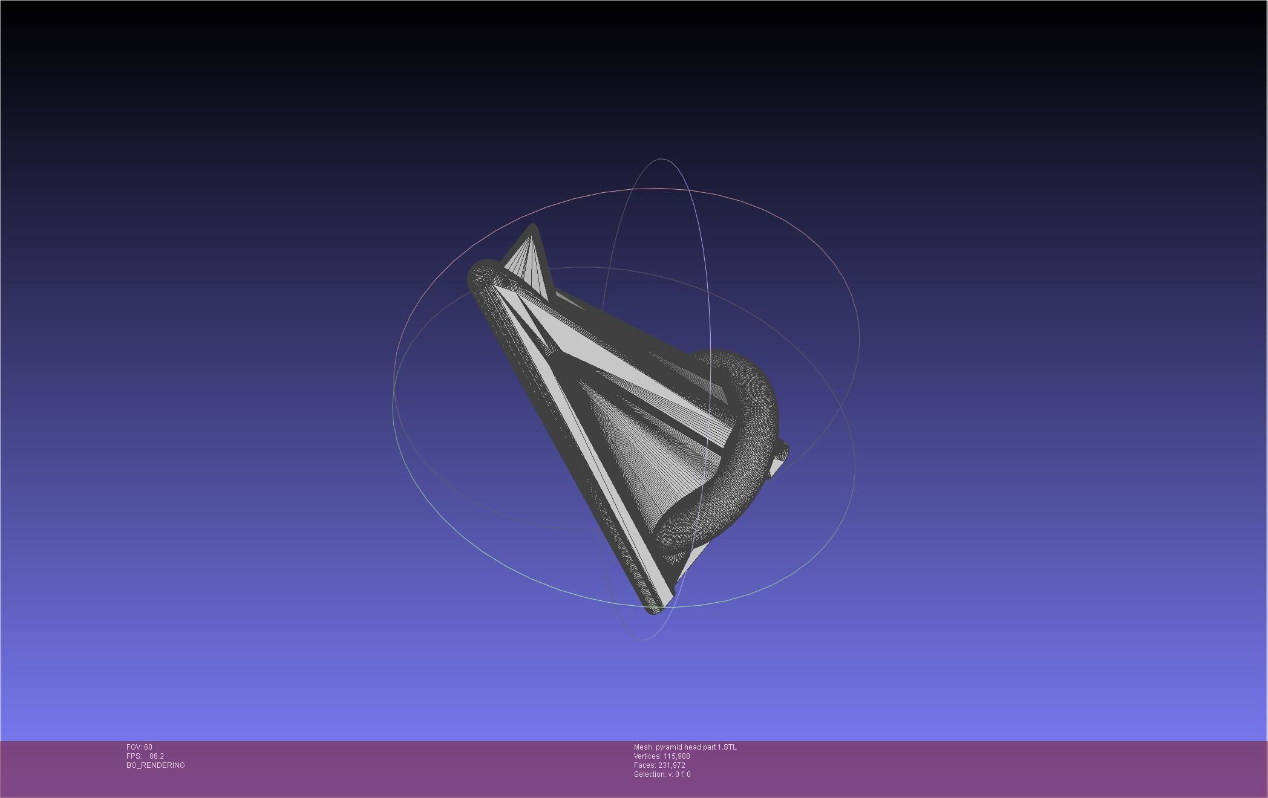Click the 'Faces: 231,972' info line
This screenshot has height=798, width=1268.
pyautogui.click(x=659, y=765)
